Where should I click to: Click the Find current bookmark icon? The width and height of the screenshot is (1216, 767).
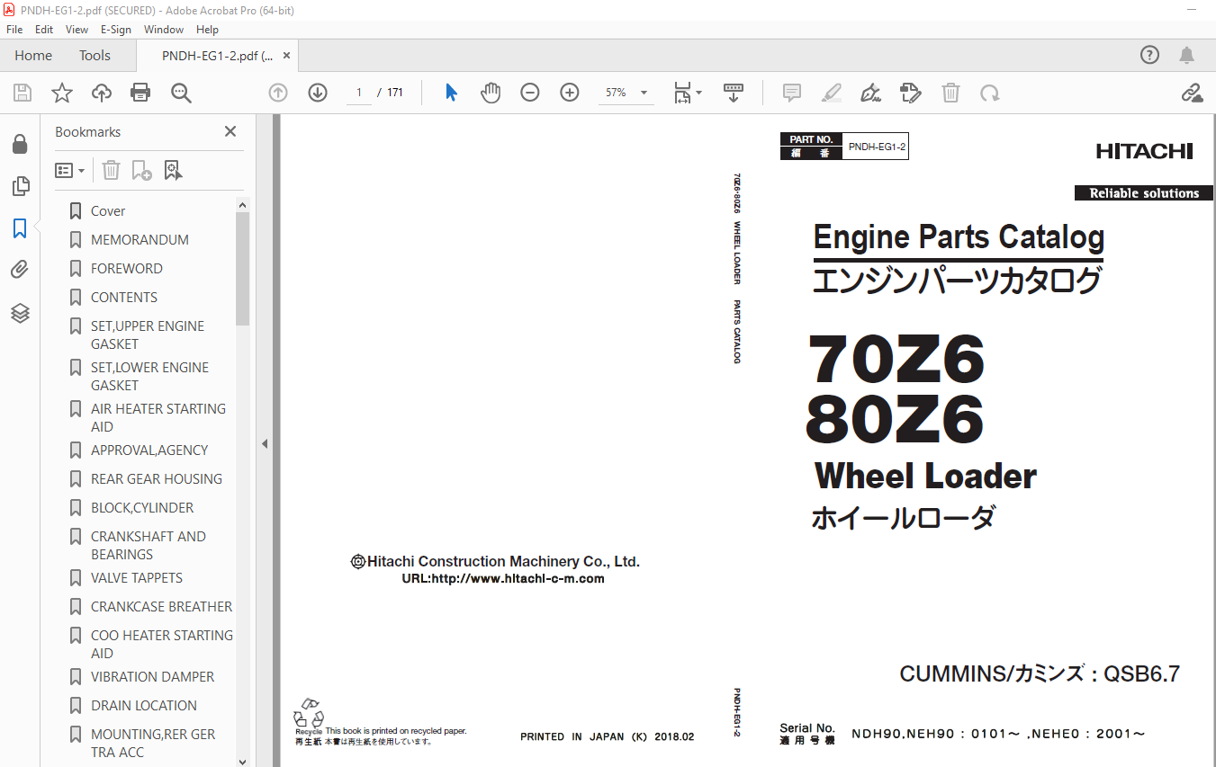coord(173,170)
